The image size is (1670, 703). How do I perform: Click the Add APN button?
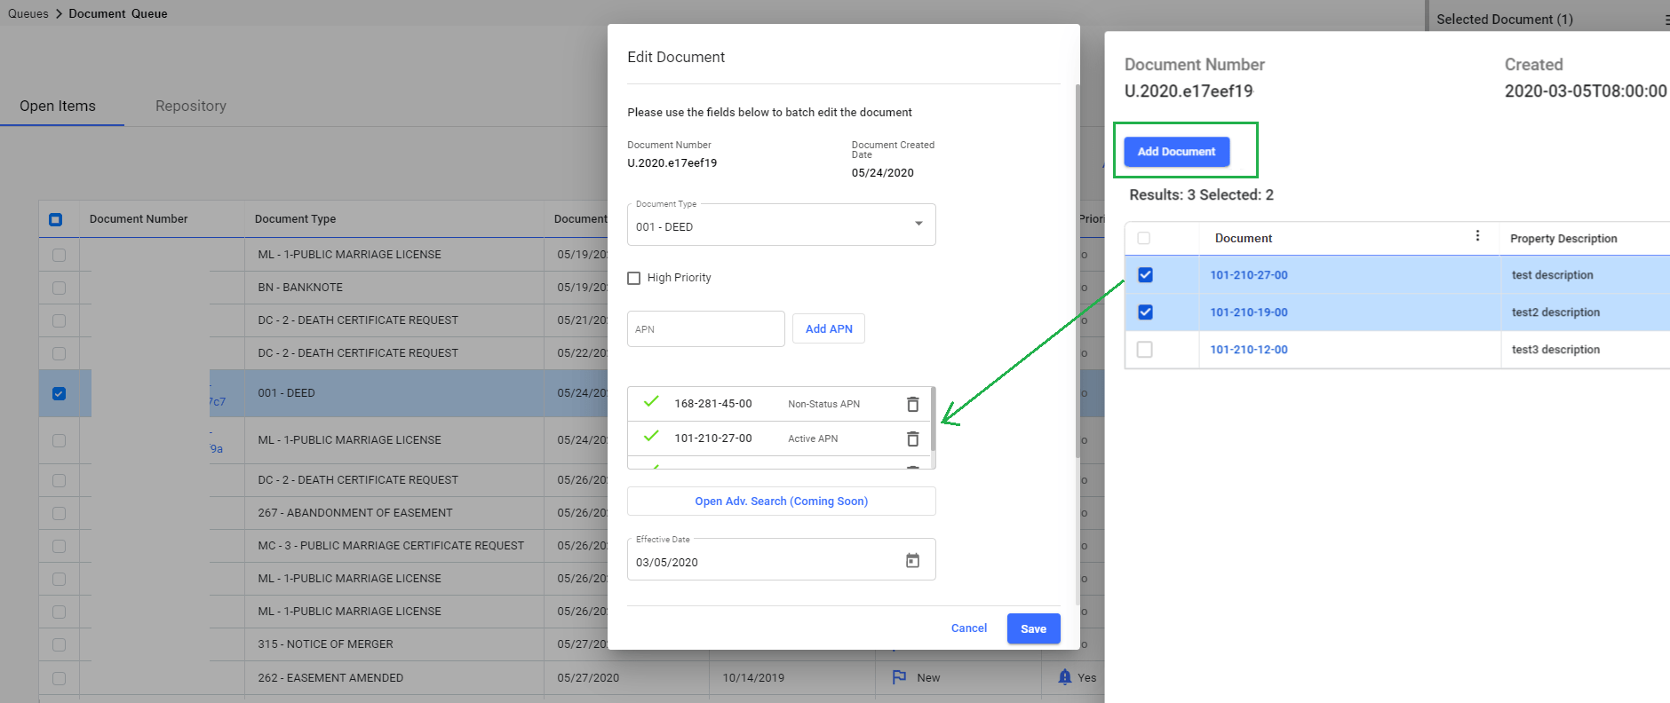(829, 328)
